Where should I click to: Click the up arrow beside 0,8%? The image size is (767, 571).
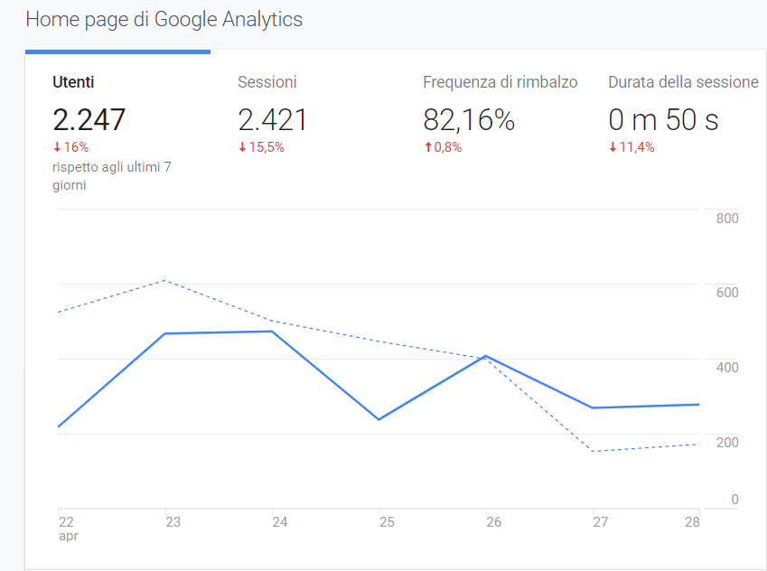[x=428, y=146]
